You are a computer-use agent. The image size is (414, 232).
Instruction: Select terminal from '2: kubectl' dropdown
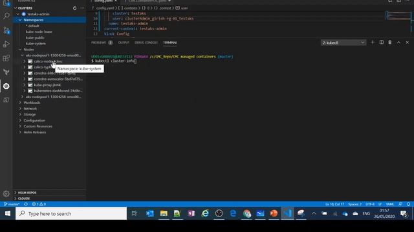[343, 43]
